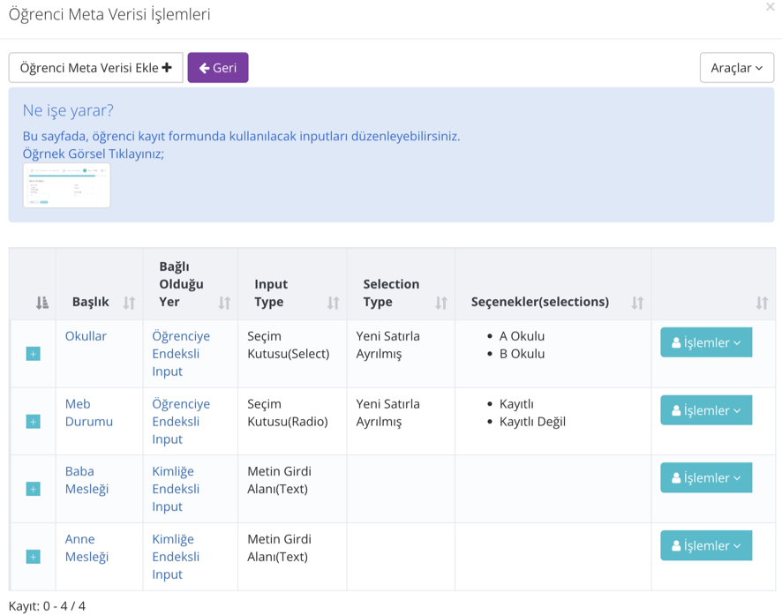This screenshot has height=615, width=782.
Task: Expand the Okullar row plus icon
Action: [33, 354]
